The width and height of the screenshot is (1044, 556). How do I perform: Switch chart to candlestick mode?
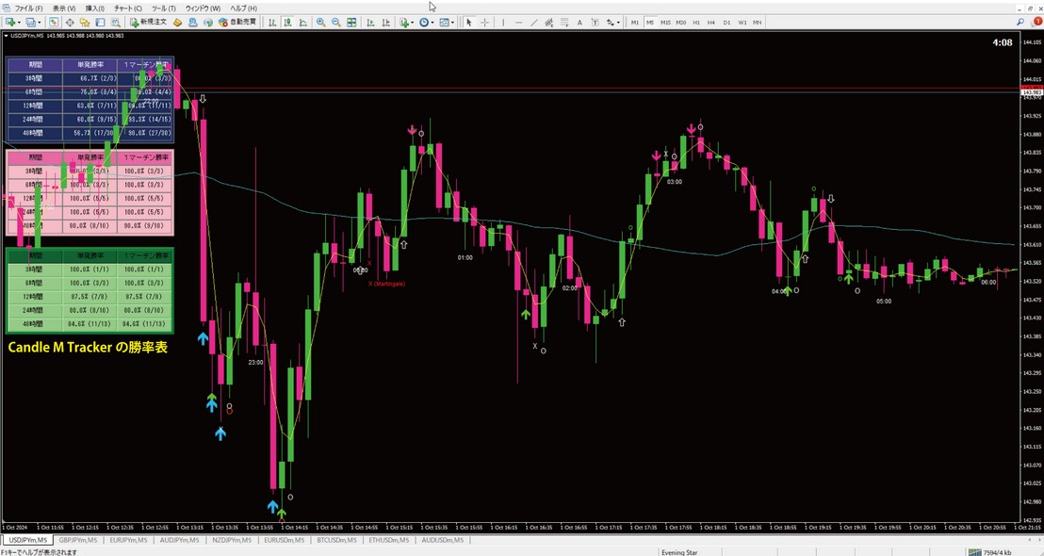286,22
